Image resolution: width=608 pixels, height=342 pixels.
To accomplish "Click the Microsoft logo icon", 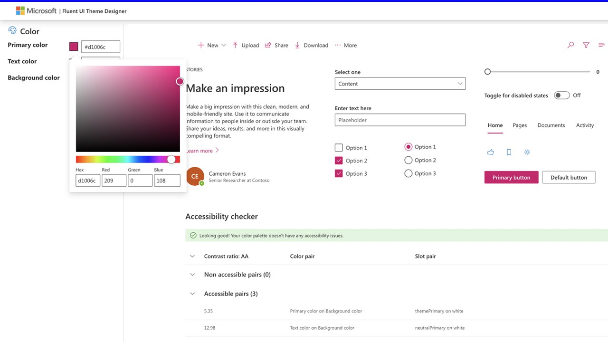I will tap(20, 10).
